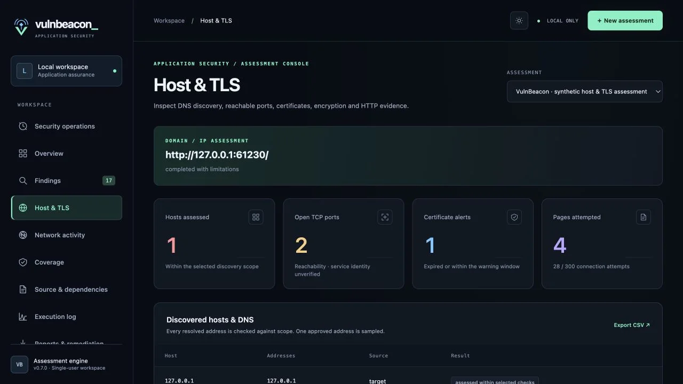The width and height of the screenshot is (683, 384).
Task: Click the Coverage shield icon
Action: click(23, 262)
